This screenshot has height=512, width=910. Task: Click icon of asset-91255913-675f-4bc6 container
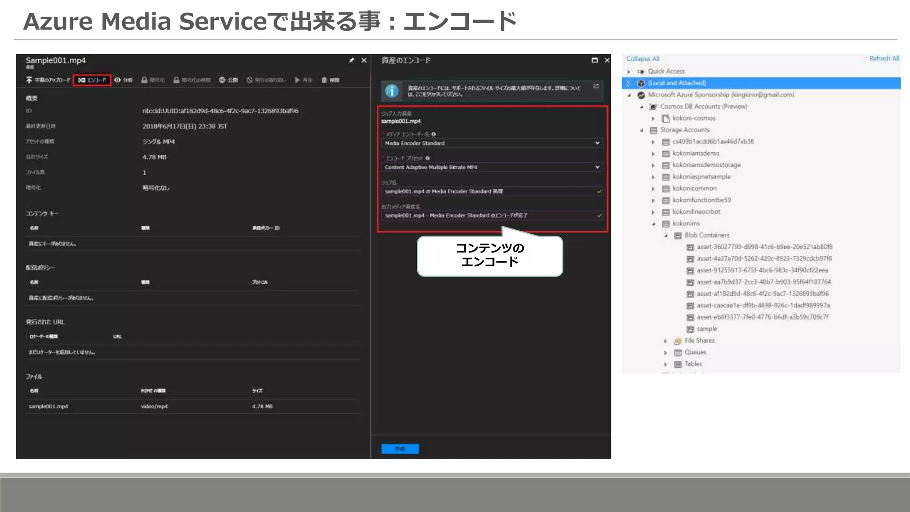click(x=690, y=271)
